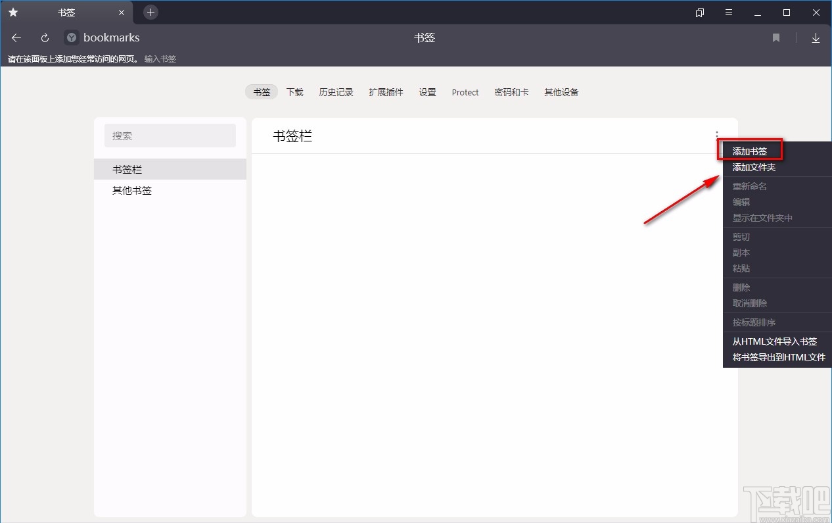Image resolution: width=832 pixels, height=523 pixels.
Task: Click the 输入书签 link below the address bar
Action: click(160, 59)
